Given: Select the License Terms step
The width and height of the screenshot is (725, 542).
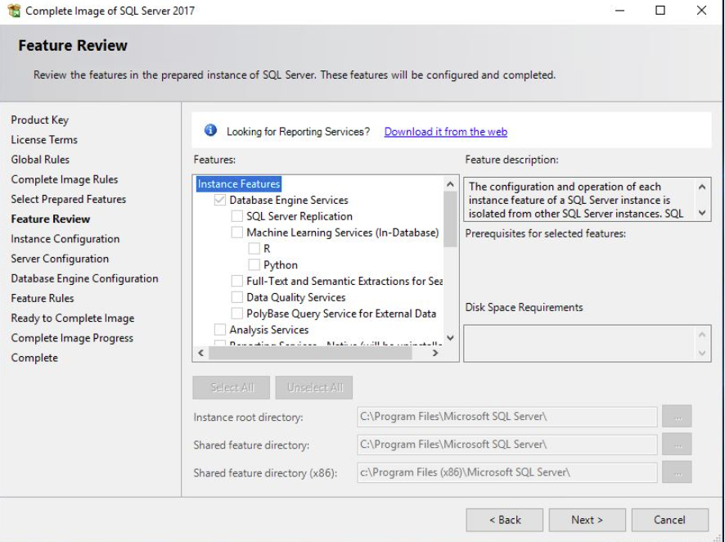Looking at the screenshot, I should pyautogui.click(x=44, y=140).
